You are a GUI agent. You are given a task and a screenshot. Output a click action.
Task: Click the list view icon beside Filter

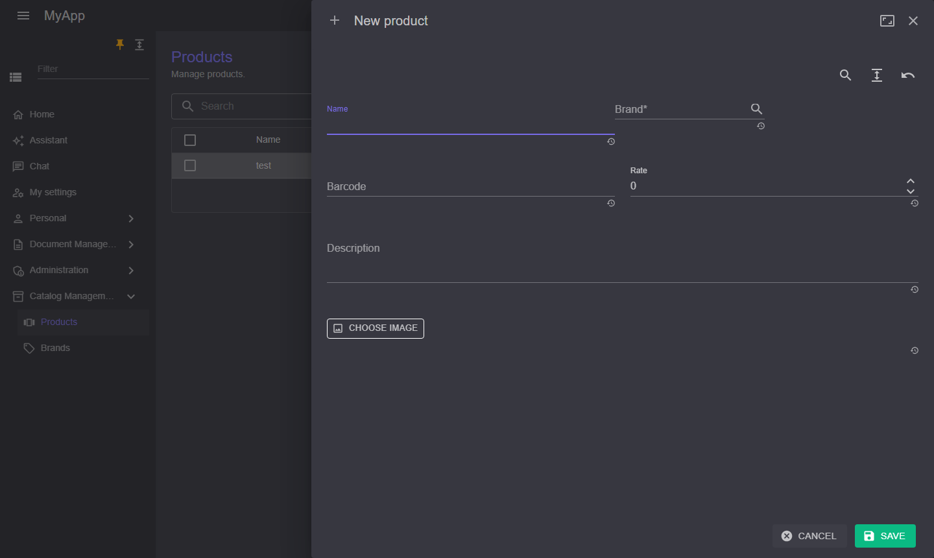click(x=16, y=77)
